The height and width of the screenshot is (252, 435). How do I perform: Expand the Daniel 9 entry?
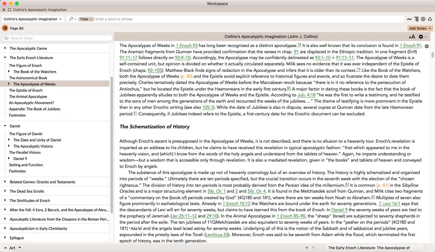(x=9, y=158)
